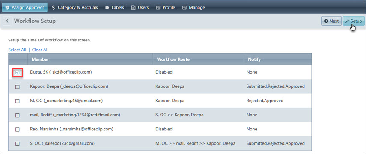
Task: Select the mail, Rediff row checkbox
Action: coord(17,115)
